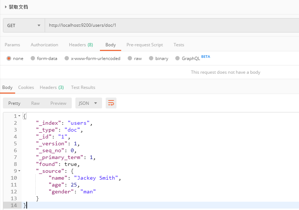The width and height of the screenshot is (299, 210).
Task: Open the Authorization tab
Action: (44, 45)
